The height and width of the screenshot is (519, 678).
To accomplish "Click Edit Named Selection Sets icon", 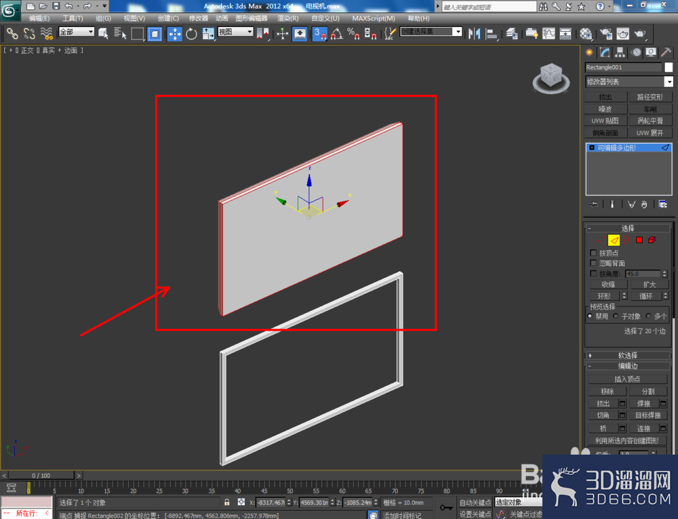I will tap(390, 33).
